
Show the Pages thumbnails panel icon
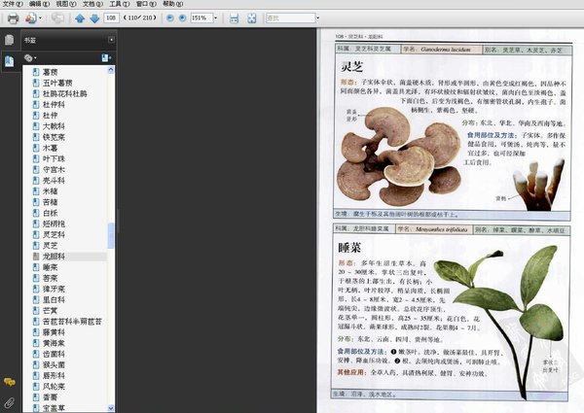10,40
